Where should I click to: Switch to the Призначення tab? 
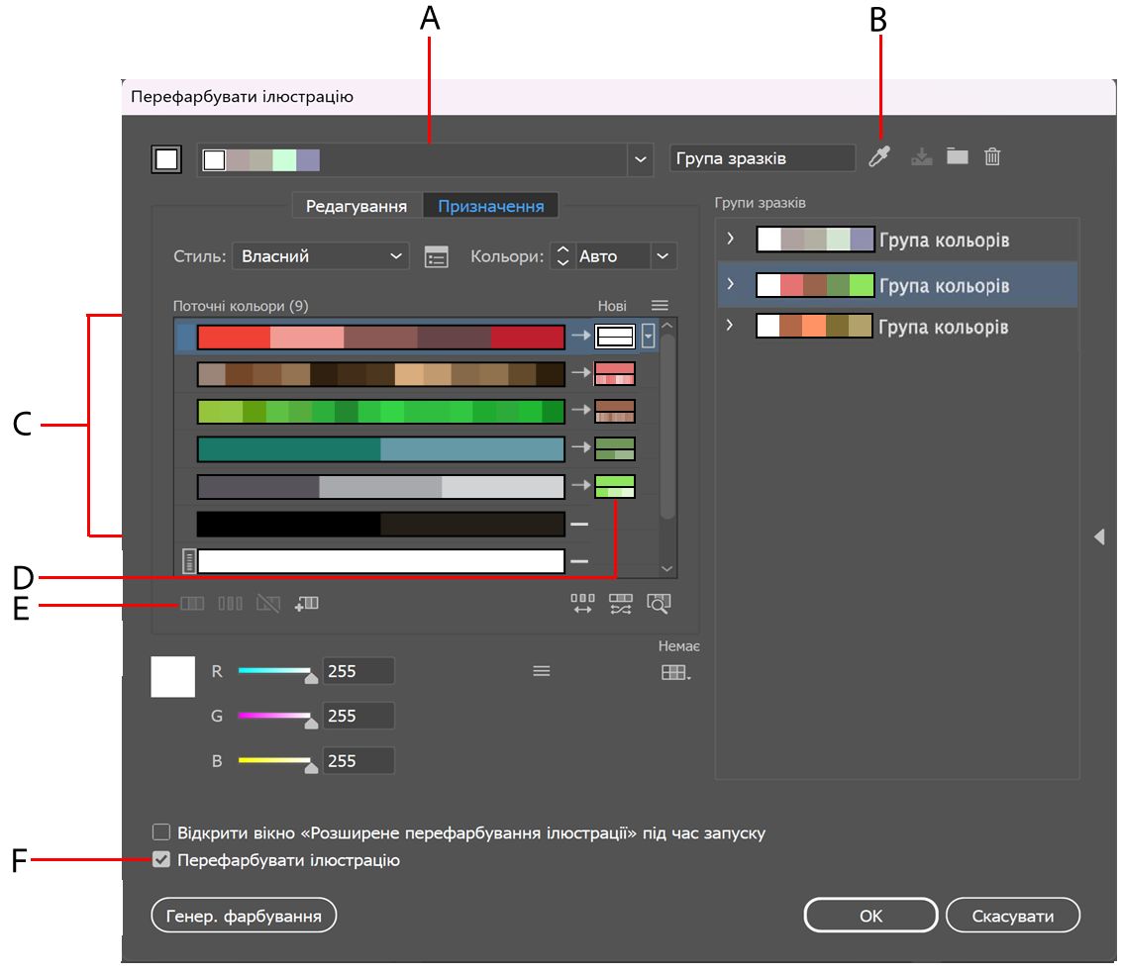coord(490,206)
